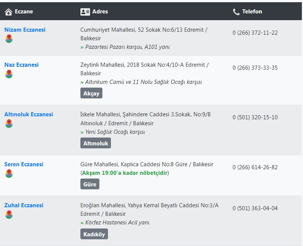Click the Altınoluk district badge
Viewport: 303px width, 246px height.
[96, 143]
